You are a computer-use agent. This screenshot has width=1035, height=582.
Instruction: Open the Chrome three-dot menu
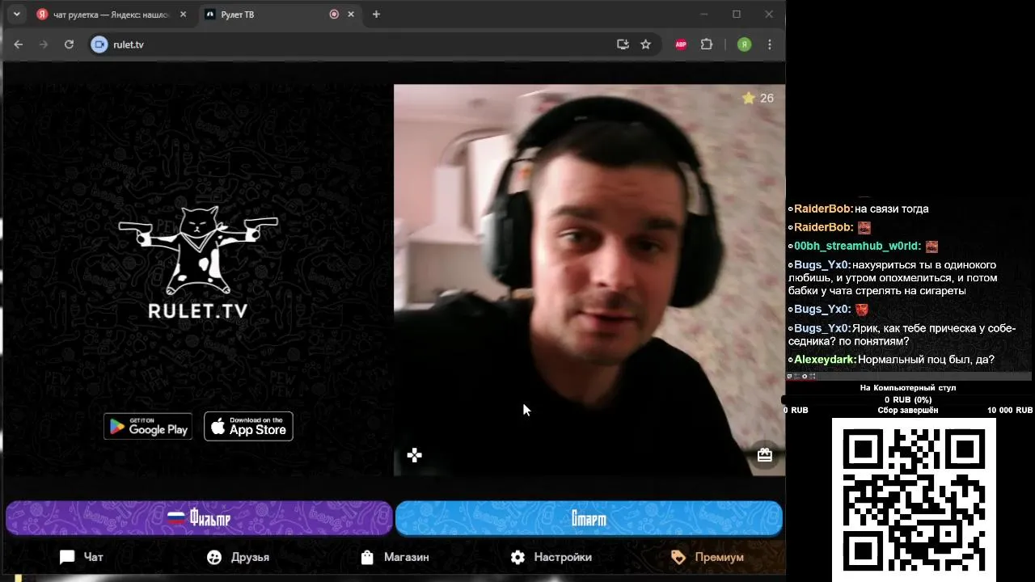point(769,44)
